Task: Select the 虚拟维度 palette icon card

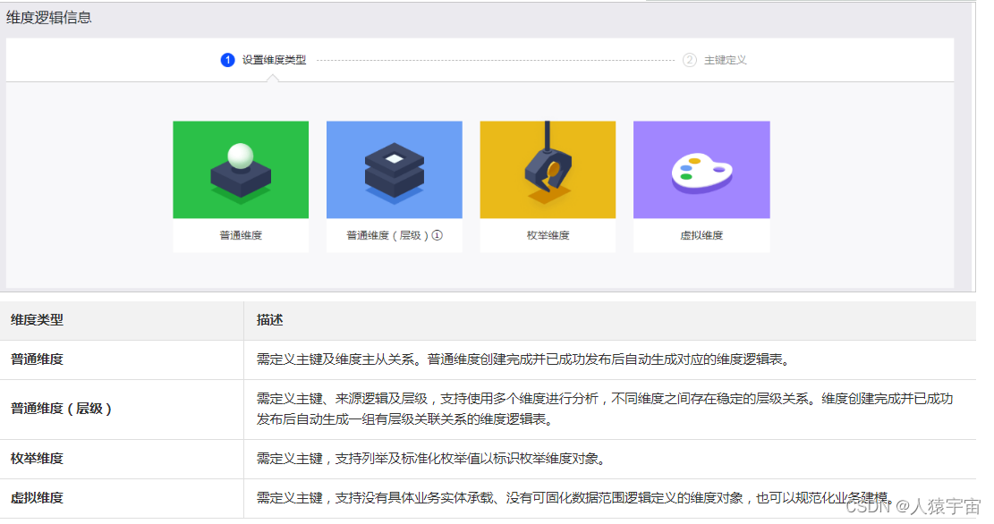Action: click(701, 185)
